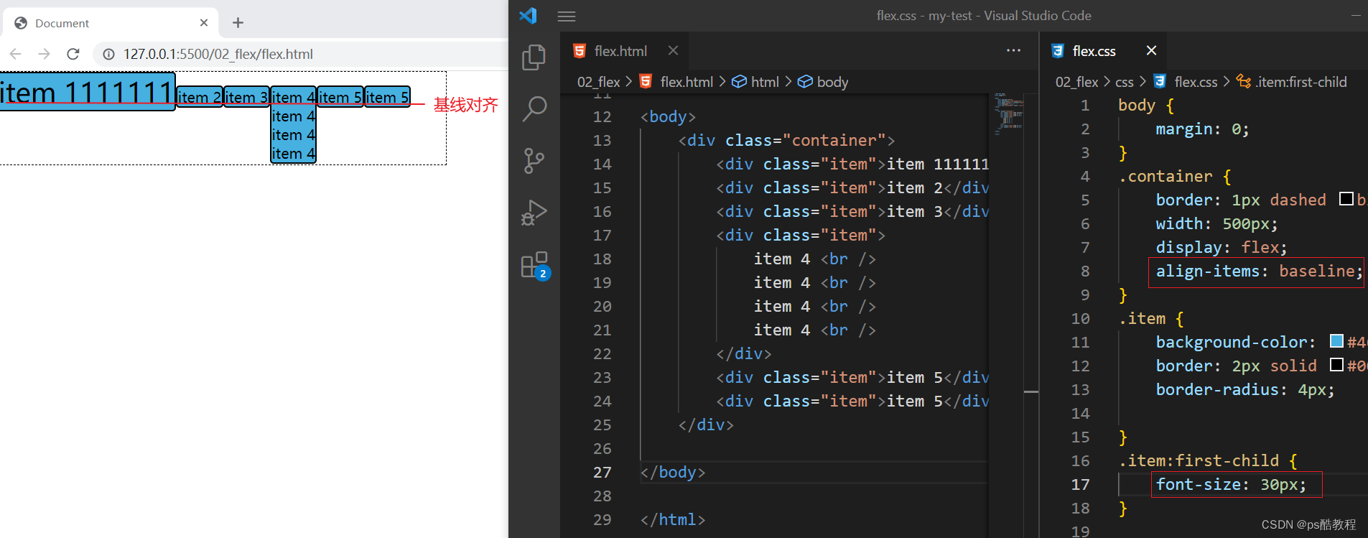Open color picker for container border color
1368x538 pixels.
[1346, 199]
